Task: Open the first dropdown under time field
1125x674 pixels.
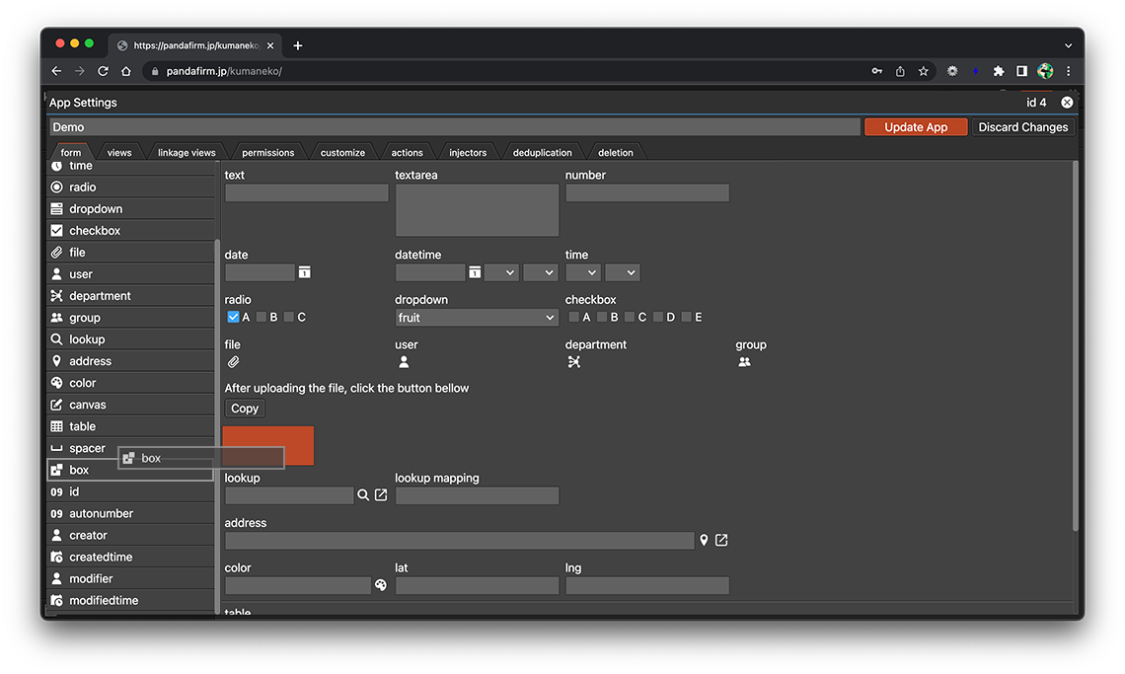Action: point(582,272)
